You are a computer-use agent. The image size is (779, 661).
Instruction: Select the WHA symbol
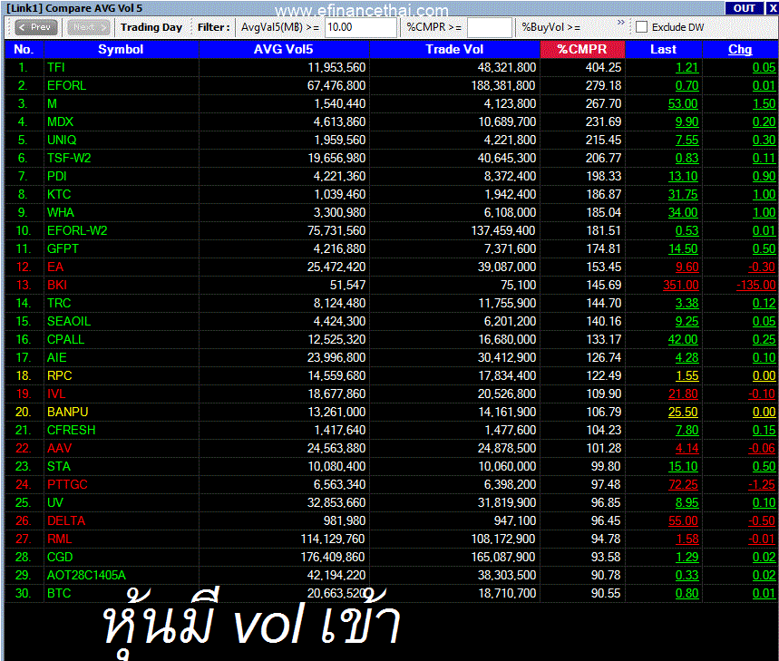[x=60, y=212]
